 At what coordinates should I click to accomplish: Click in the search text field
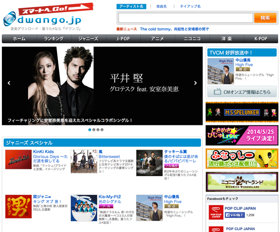tap(184, 18)
